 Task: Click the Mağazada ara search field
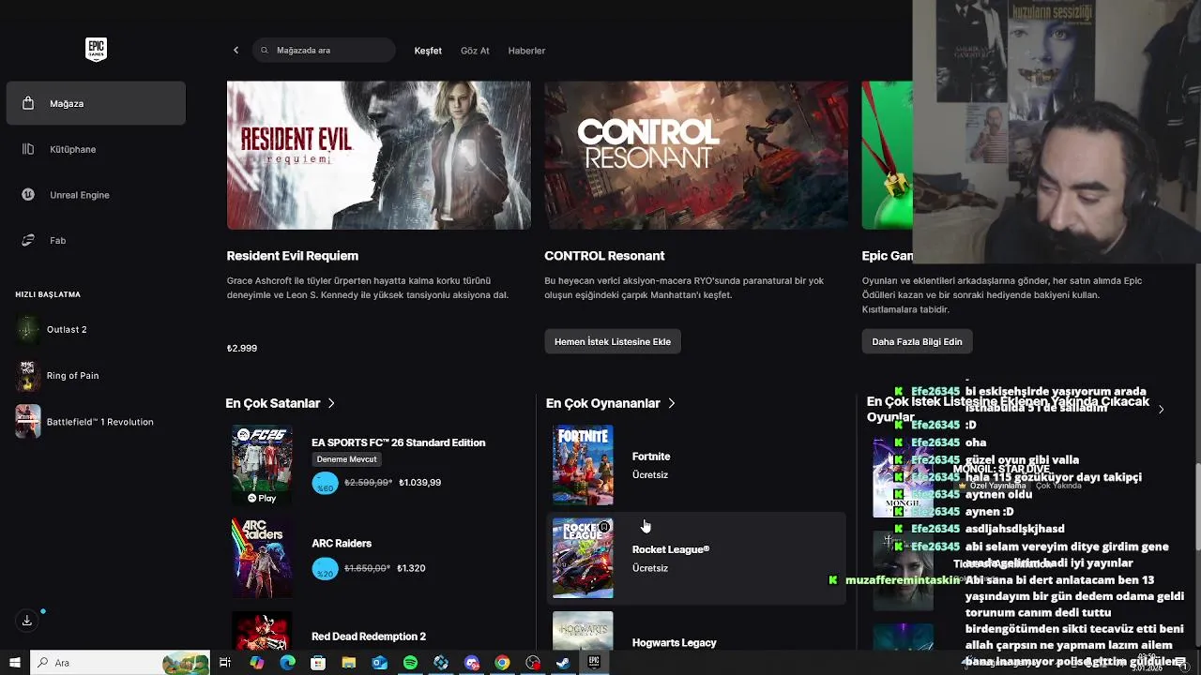[x=324, y=51]
